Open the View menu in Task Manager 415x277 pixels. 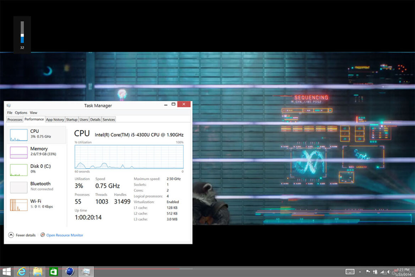[x=33, y=113]
